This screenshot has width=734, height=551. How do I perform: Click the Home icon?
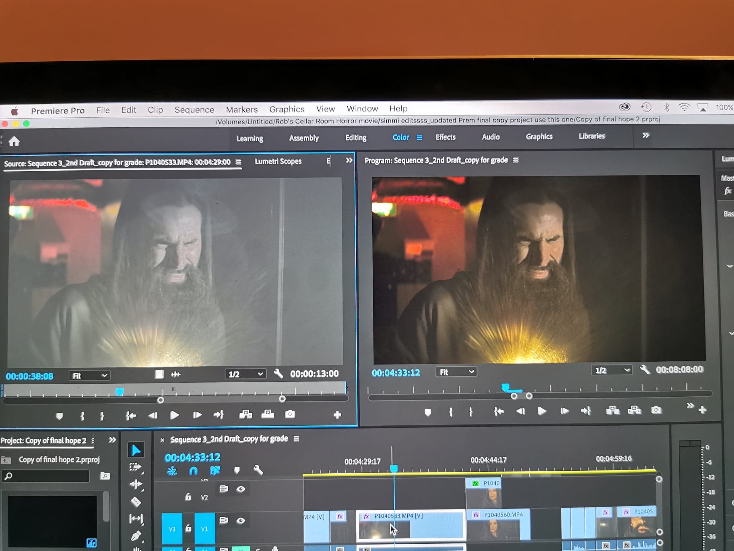[14, 141]
